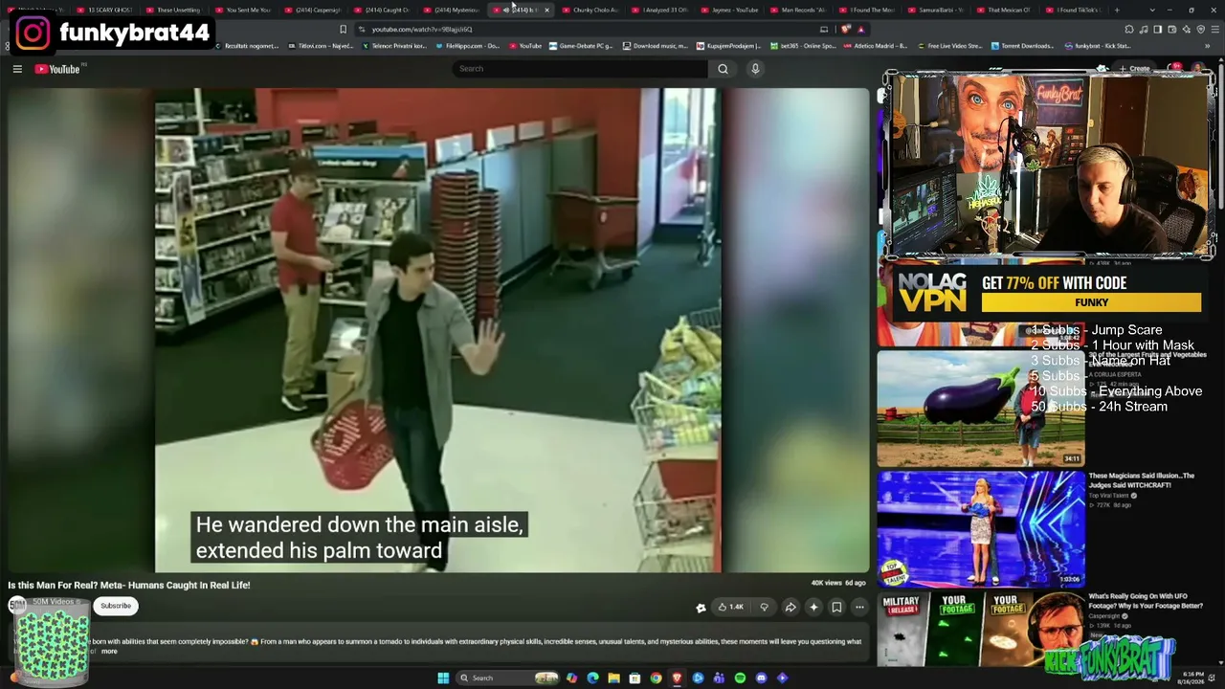Open Google Chrome from the taskbar
Image resolution: width=1225 pixels, height=689 pixels.
coord(656,678)
